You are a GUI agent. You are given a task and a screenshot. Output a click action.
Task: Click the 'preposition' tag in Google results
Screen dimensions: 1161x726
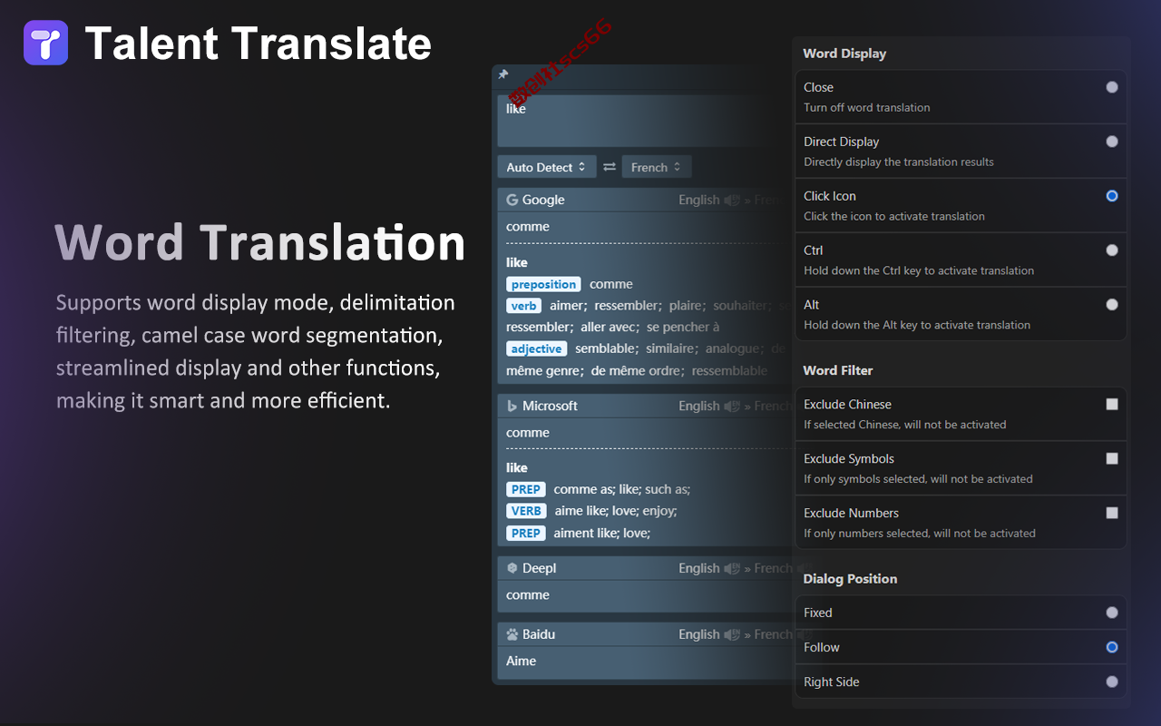click(543, 284)
